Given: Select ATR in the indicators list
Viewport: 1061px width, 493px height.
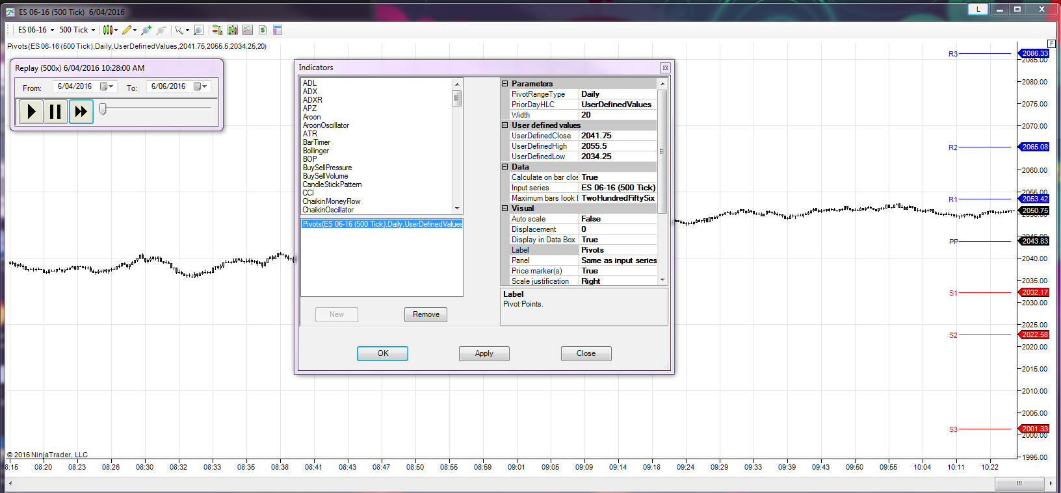Looking at the screenshot, I should (310, 134).
